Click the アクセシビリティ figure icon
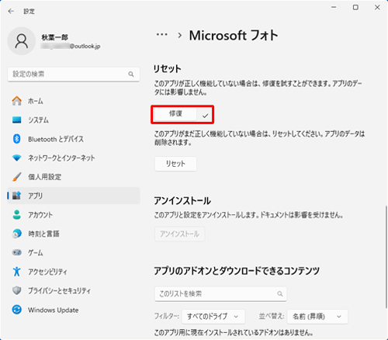Viewport: 388px width, 340px height. pos(17,272)
